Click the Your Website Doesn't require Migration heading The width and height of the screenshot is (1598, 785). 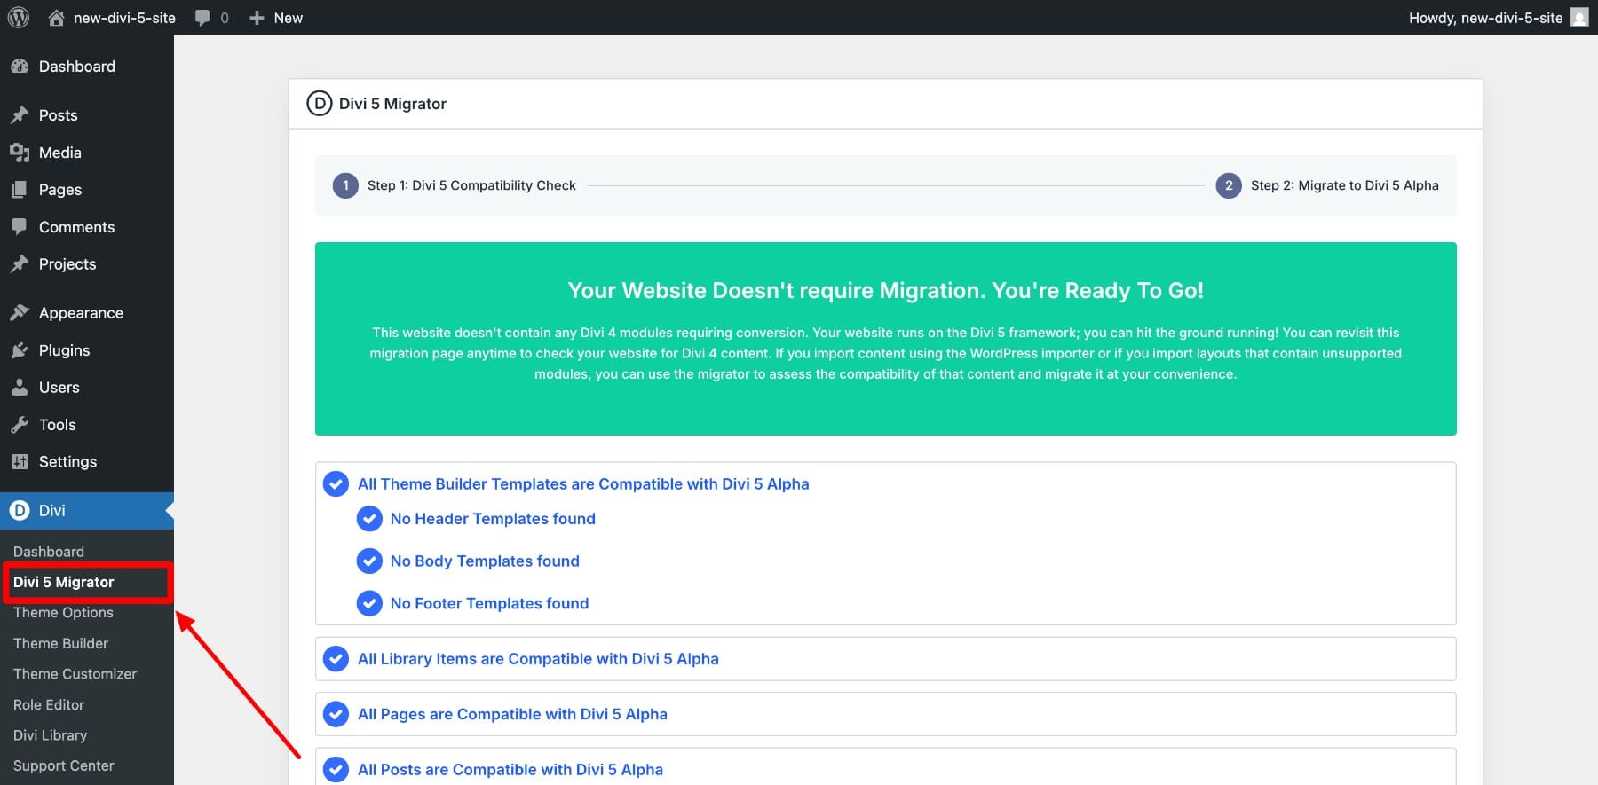(885, 291)
